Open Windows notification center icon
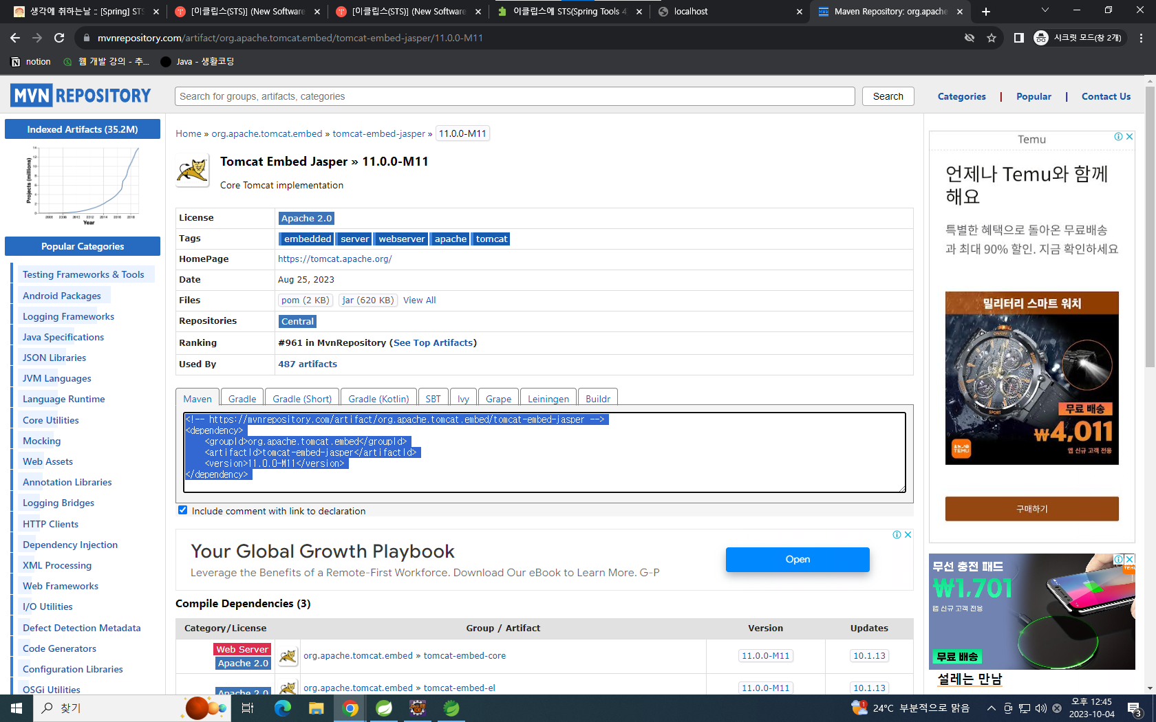Image resolution: width=1156 pixels, height=722 pixels. coord(1135,708)
